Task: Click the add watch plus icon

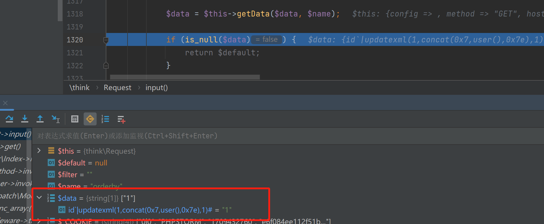Action: (121, 119)
